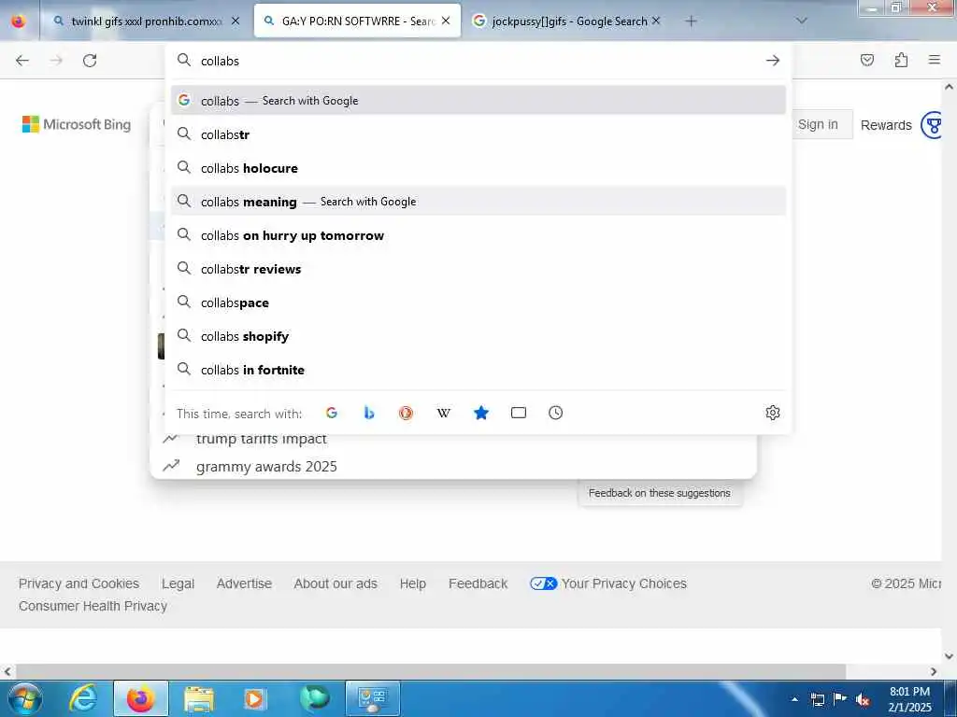Image resolution: width=957 pixels, height=717 pixels.
Task: Open the Rewards link on Bing
Action: pyautogui.click(x=886, y=125)
